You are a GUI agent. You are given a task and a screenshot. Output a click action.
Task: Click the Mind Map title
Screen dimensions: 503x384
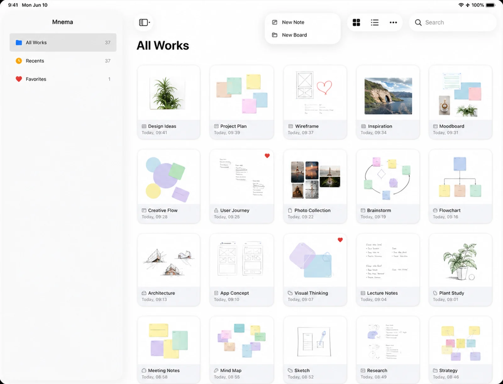click(231, 370)
